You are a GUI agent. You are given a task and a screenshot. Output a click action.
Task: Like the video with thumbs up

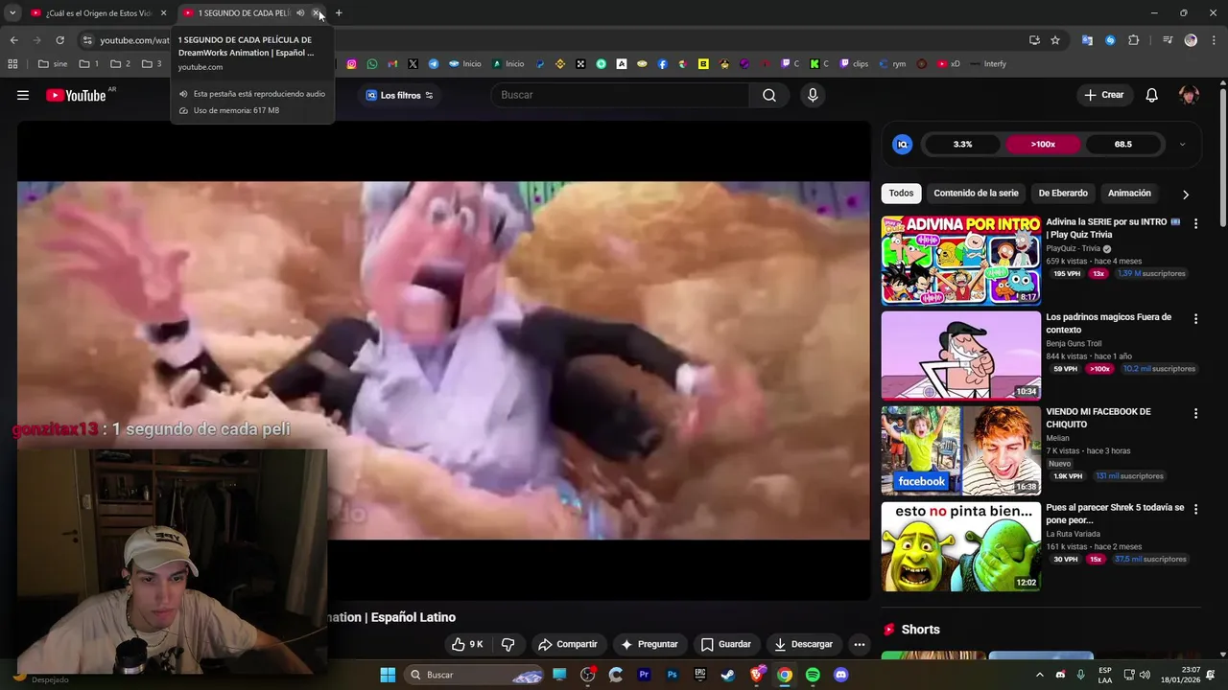tap(467, 644)
